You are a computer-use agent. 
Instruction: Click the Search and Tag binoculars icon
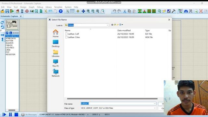[186, 11]
